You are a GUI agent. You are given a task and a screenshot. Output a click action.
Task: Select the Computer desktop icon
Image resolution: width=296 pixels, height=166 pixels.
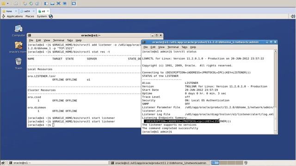click(18, 31)
